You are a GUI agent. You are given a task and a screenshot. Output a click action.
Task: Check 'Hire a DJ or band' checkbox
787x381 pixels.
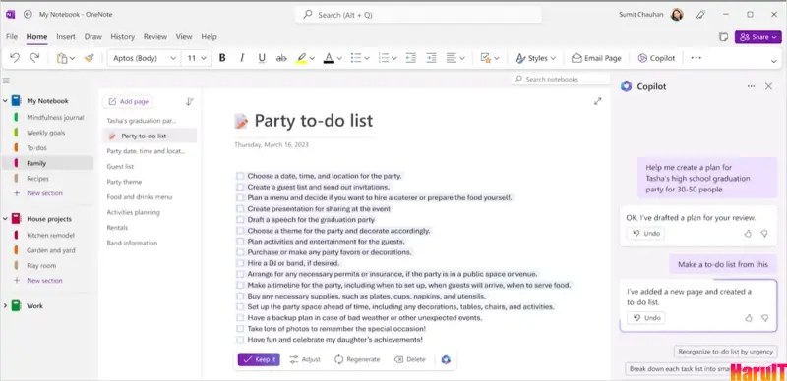240,263
